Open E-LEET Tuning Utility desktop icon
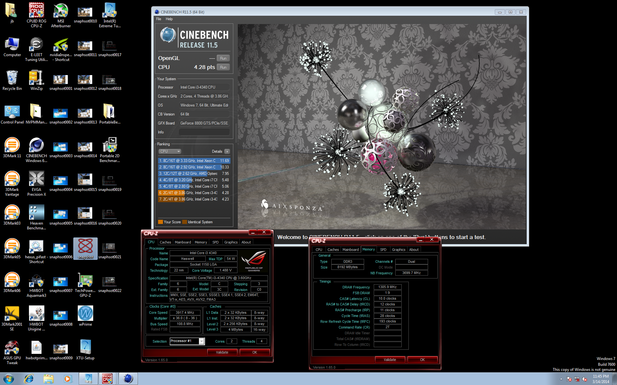 [36, 49]
